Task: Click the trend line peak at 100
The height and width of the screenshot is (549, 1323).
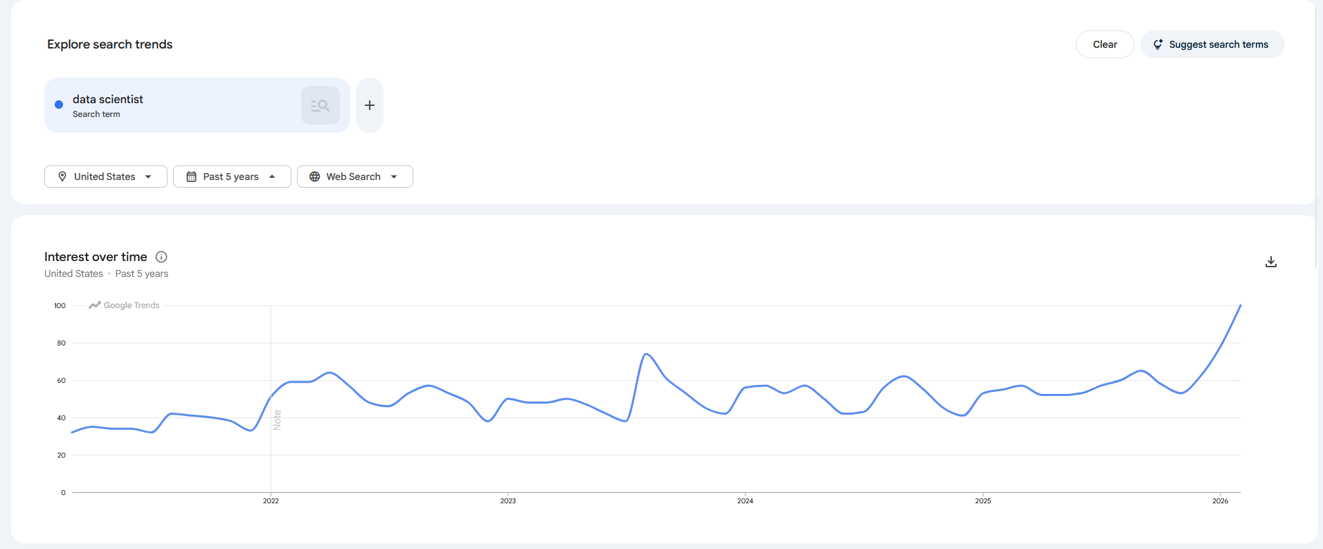Action: pos(1240,305)
